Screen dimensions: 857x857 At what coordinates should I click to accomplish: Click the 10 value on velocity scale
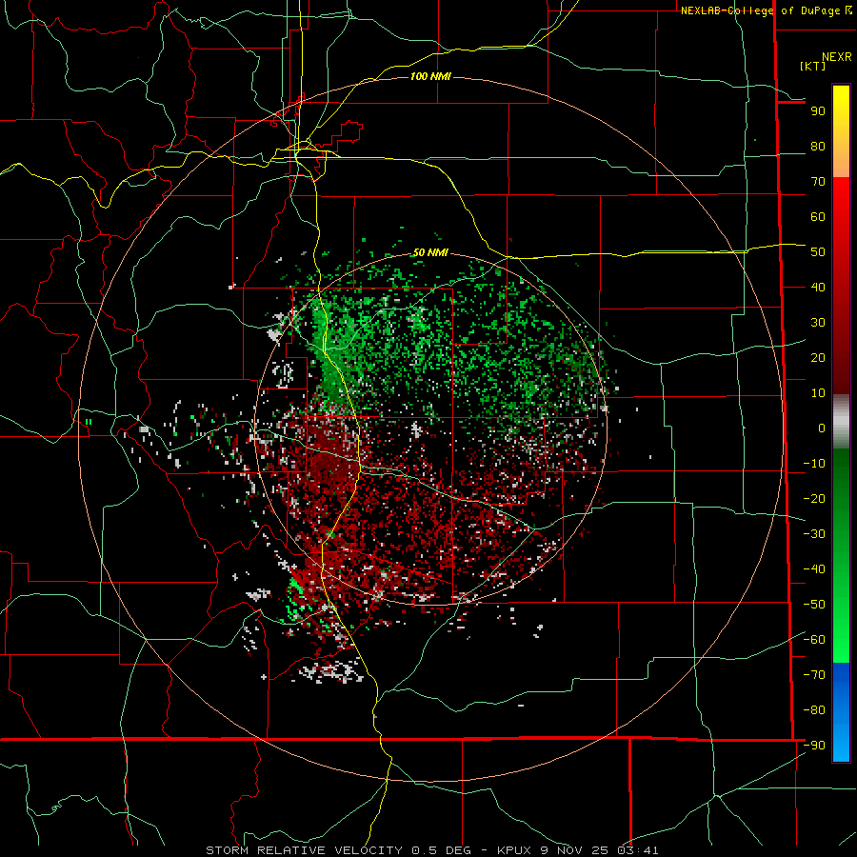(x=818, y=393)
